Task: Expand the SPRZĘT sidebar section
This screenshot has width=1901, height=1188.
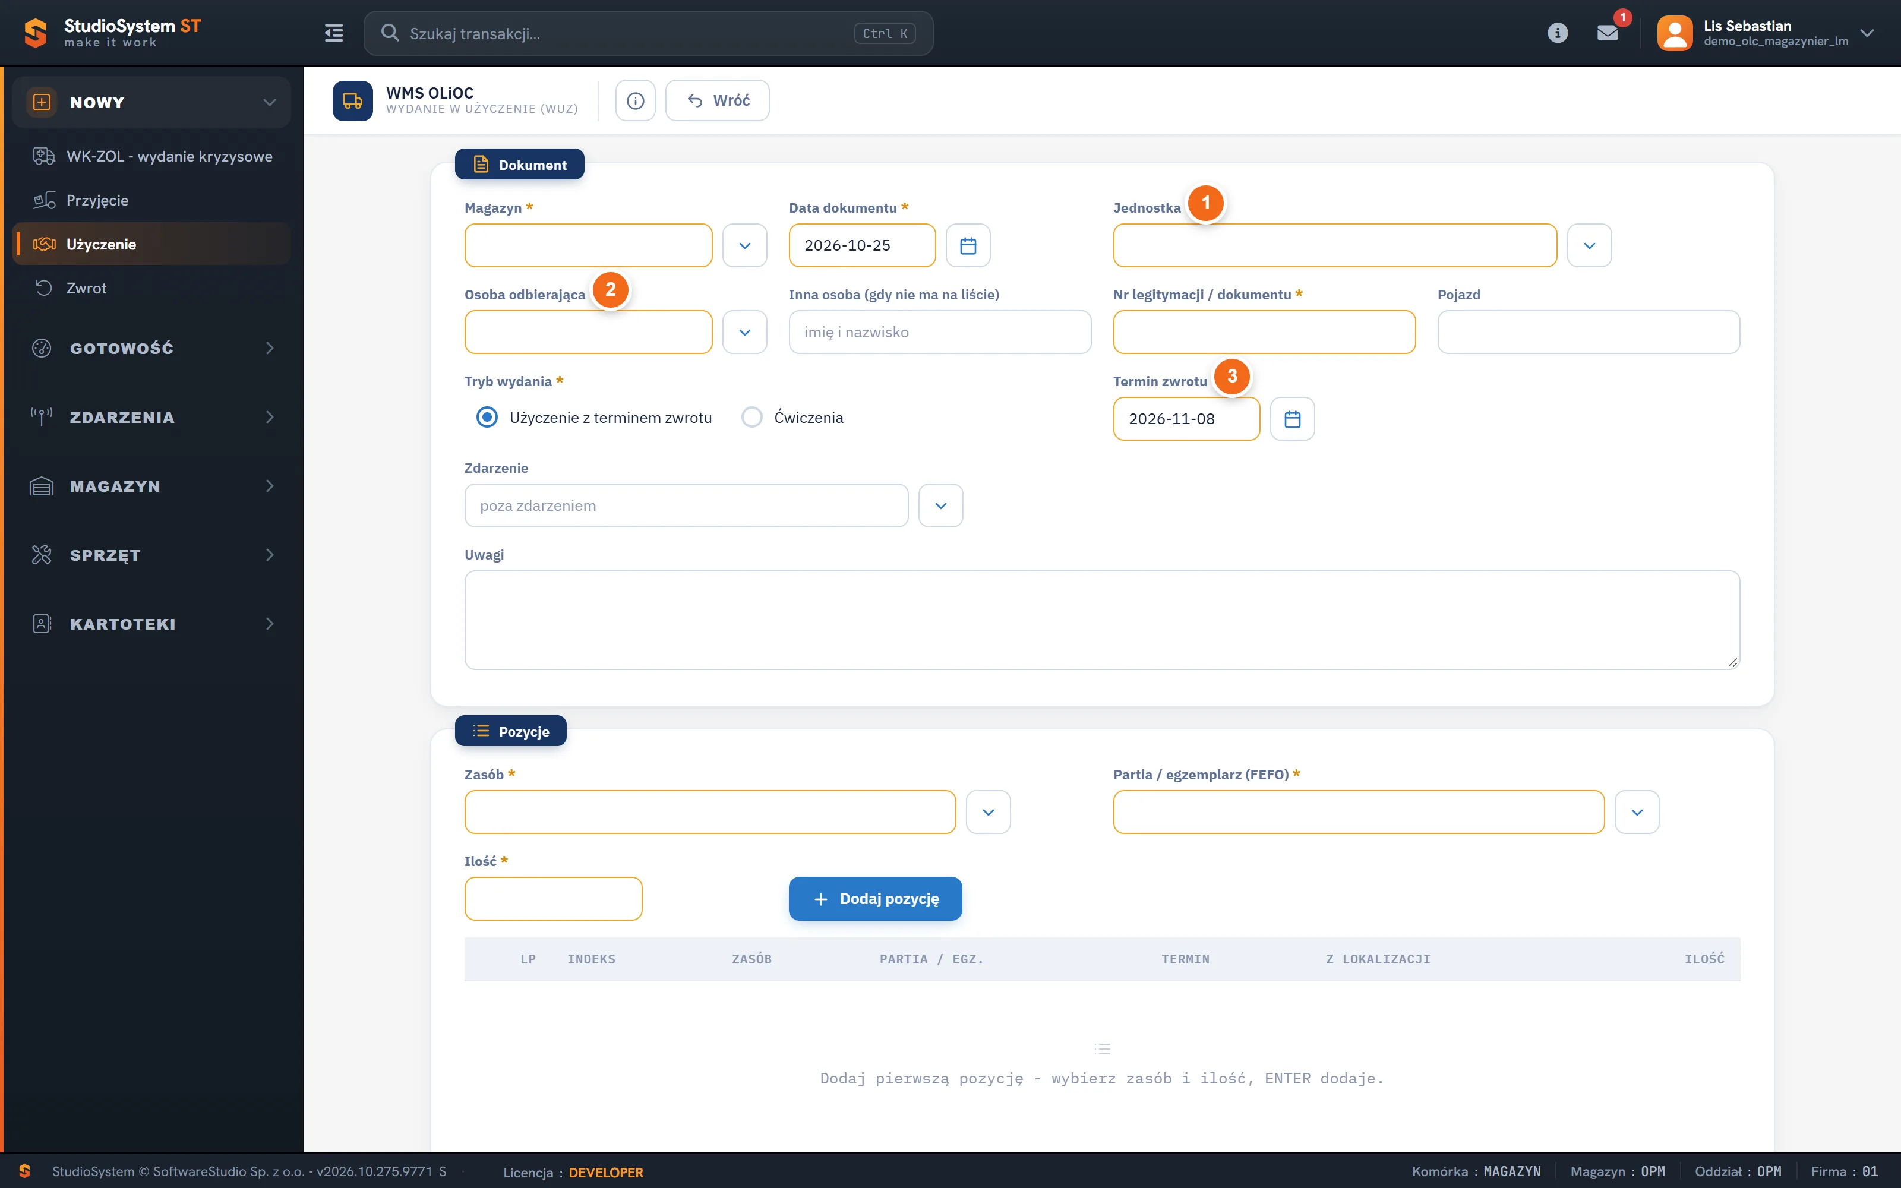Action: click(x=151, y=555)
